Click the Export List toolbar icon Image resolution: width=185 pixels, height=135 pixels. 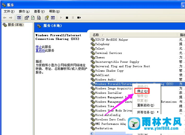(39, 18)
